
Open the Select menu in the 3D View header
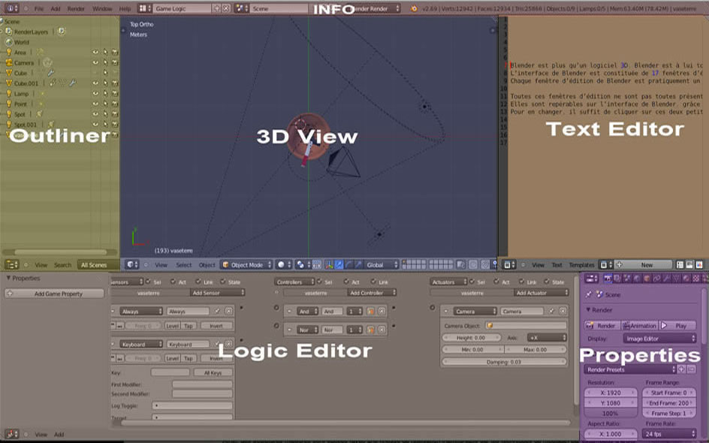(183, 265)
